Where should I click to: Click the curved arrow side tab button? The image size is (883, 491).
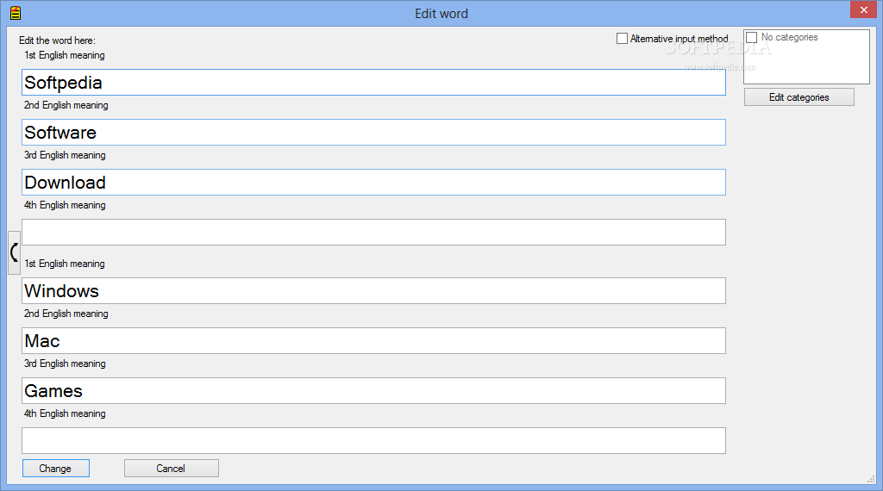[14, 252]
